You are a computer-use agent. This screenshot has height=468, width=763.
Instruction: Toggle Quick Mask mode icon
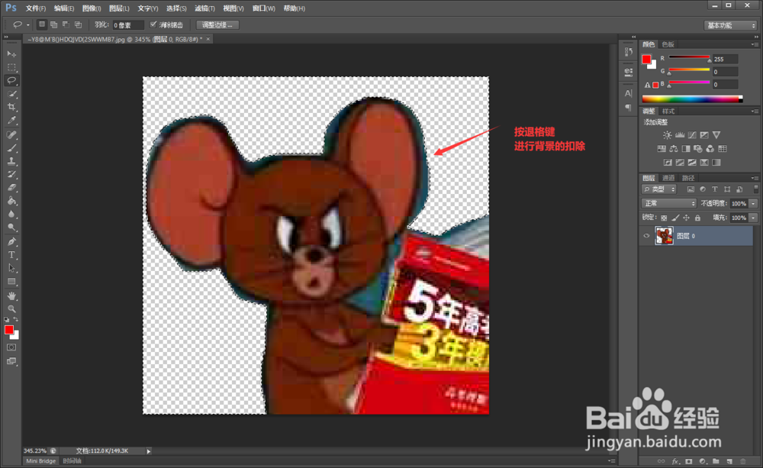pyautogui.click(x=11, y=347)
